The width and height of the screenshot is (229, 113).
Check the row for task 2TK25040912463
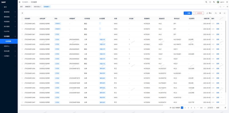click(22, 23)
